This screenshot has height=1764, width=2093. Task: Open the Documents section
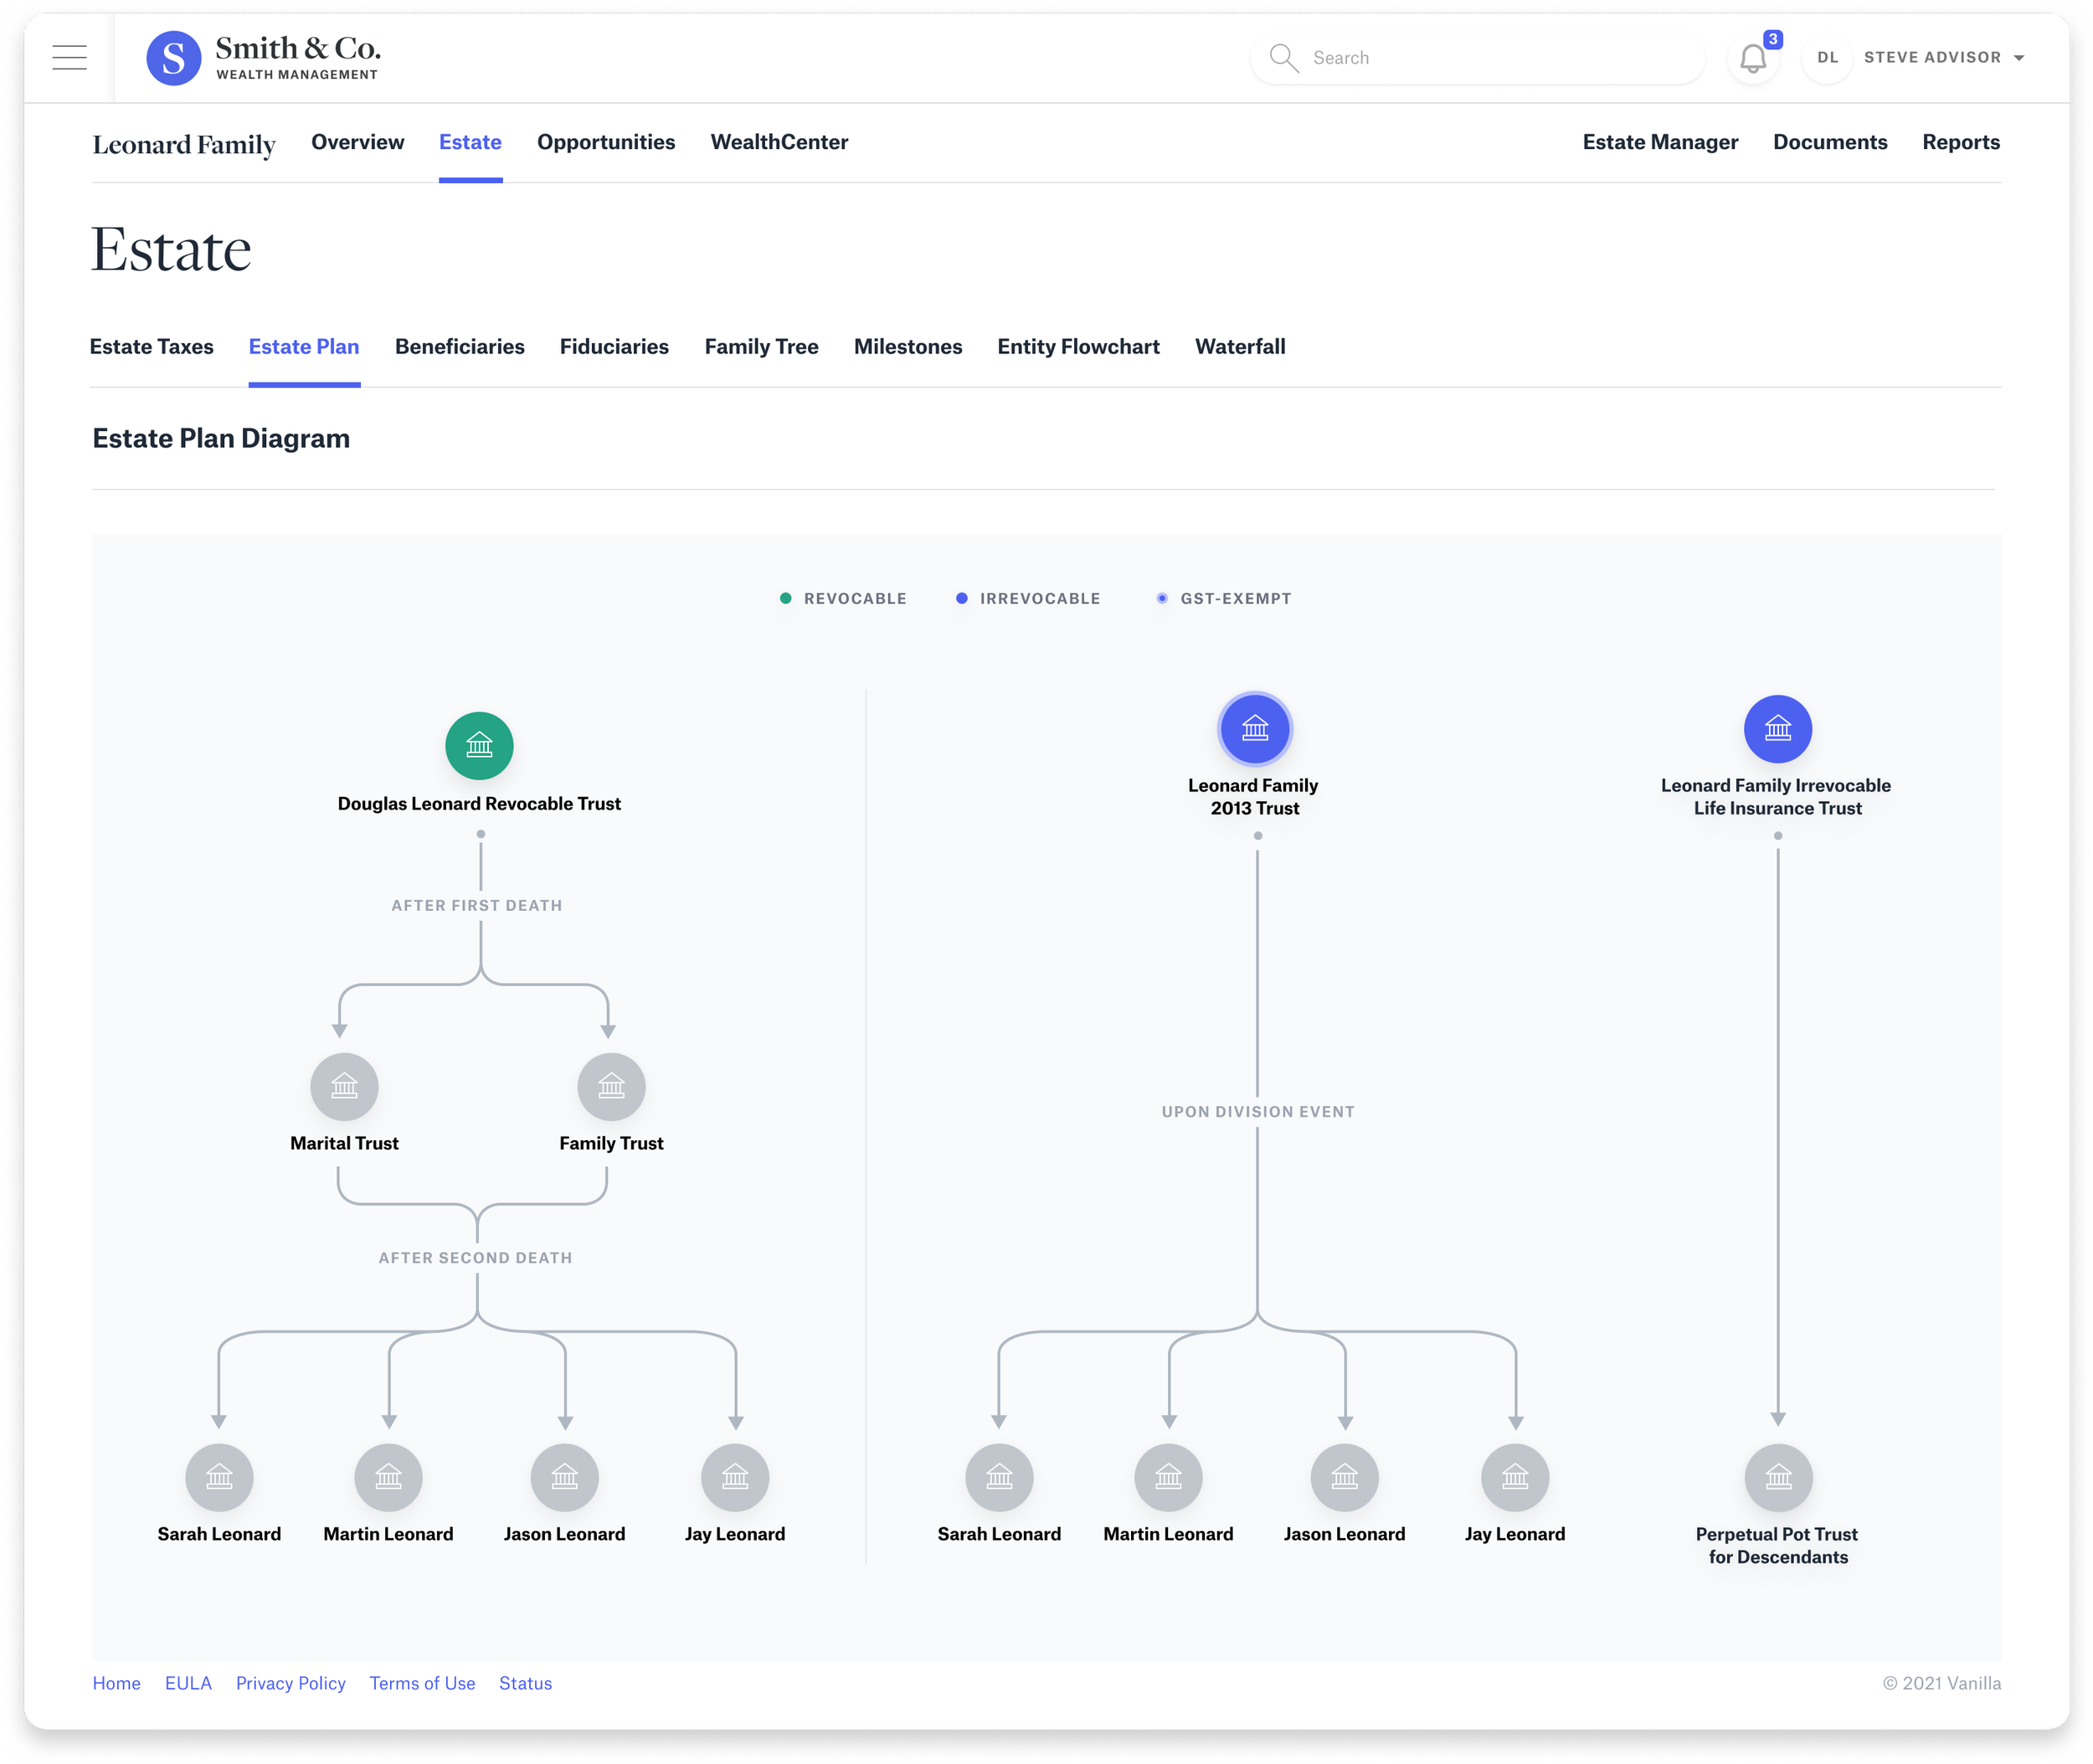pyautogui.click(x=1830, y=142)
